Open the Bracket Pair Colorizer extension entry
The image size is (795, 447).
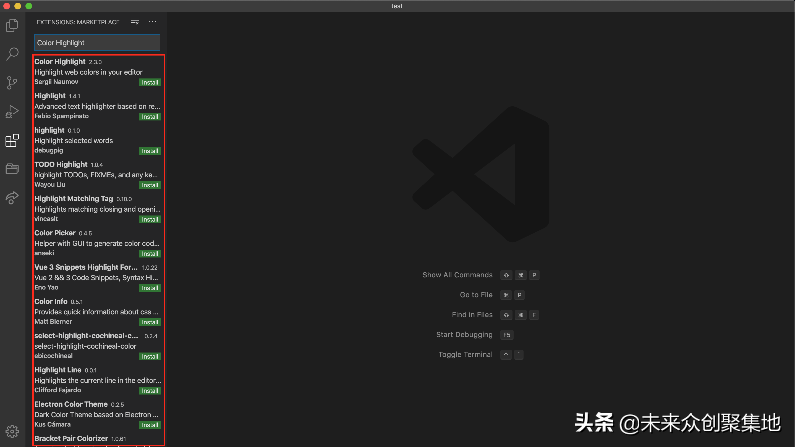coord(71,438)
